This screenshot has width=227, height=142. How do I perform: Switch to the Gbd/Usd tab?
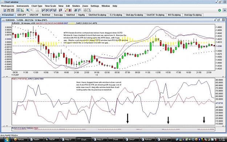[70, 15]
